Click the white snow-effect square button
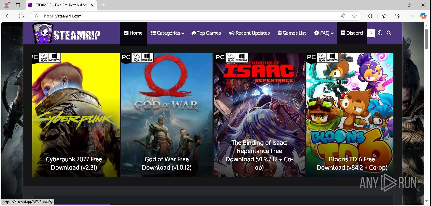 [371, 33]
